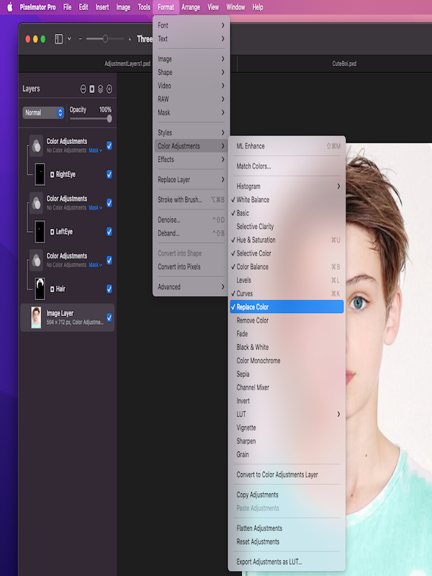This screenshot has width=432, height=576.
Task: Select Replace Color from the menu
Action: pyautogui.click(x=287, y=307)
